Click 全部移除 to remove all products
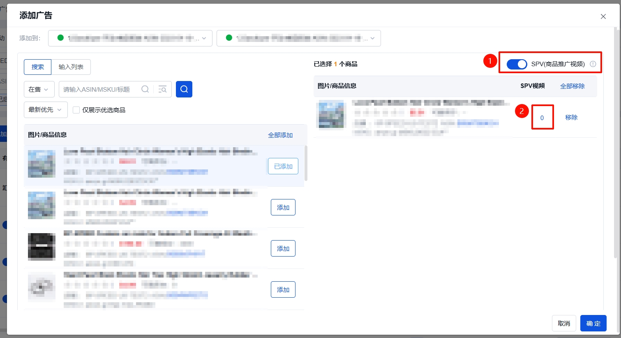 pos(572,86)
